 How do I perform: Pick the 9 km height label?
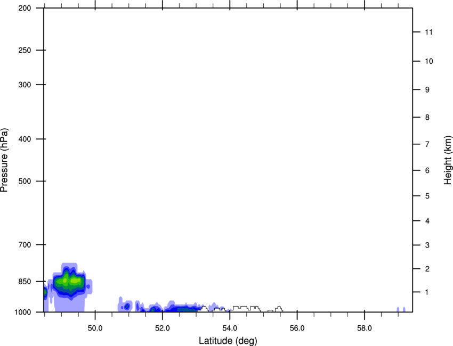pos(427,90)
